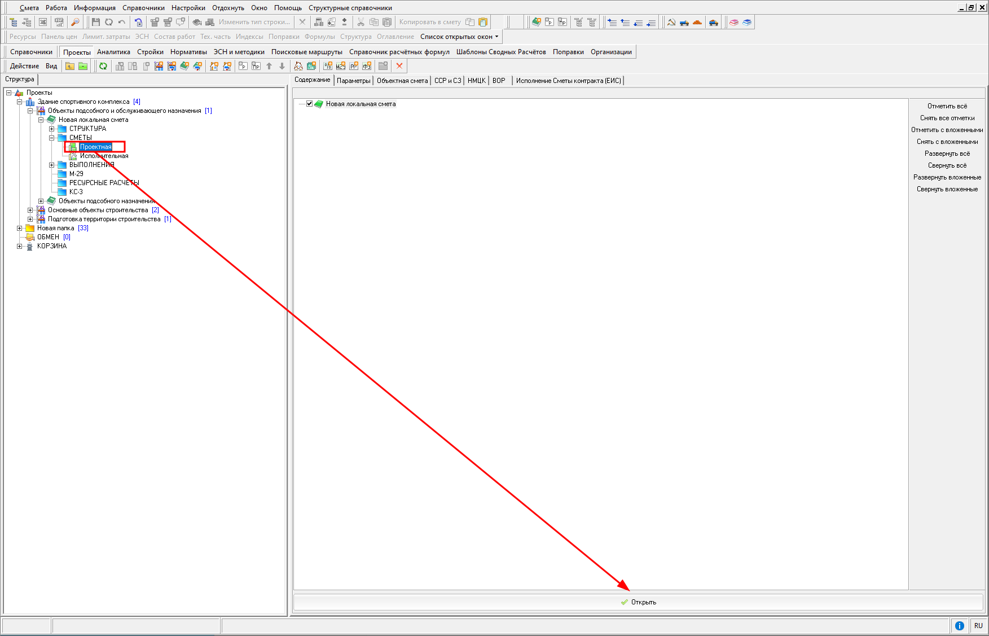The height and width of the screenshot is (636, 989).
Task: Switch to the Параметры tab
Action: (x=353, y=81)
